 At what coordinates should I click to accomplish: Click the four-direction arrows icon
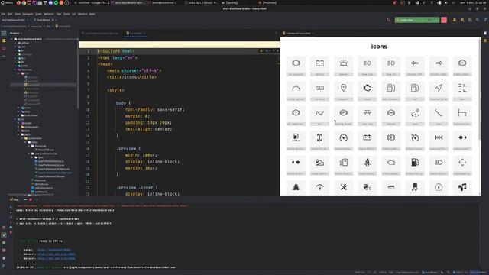(462, 163)
